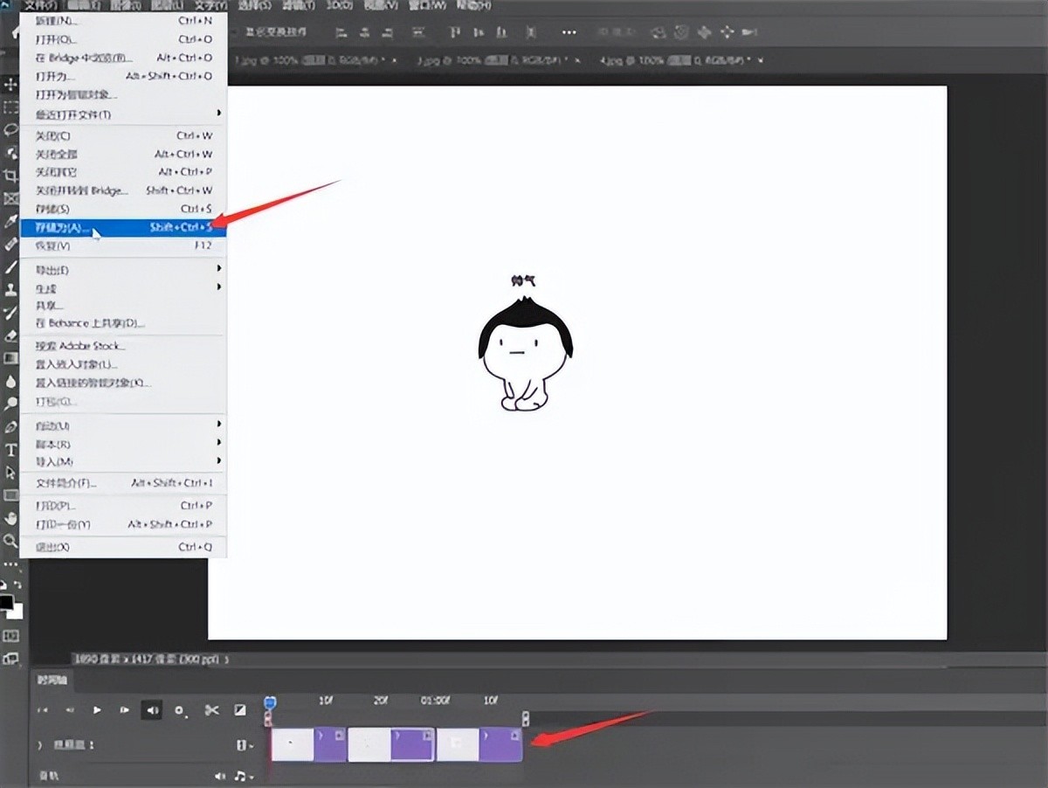Pick the Eyedropper tool
Image resolution: width=1048 pixels, height=788 pixels.
coord(11,221)
